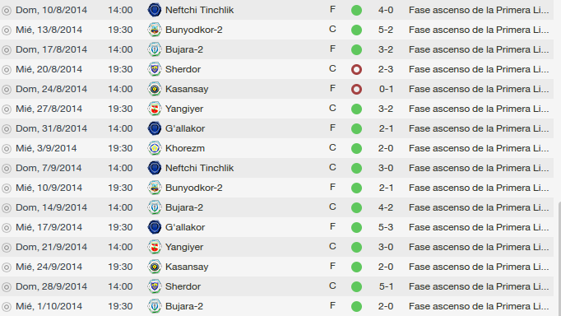Click the Khorezm club badge on 3/9/2014

(x=155, y=148)
